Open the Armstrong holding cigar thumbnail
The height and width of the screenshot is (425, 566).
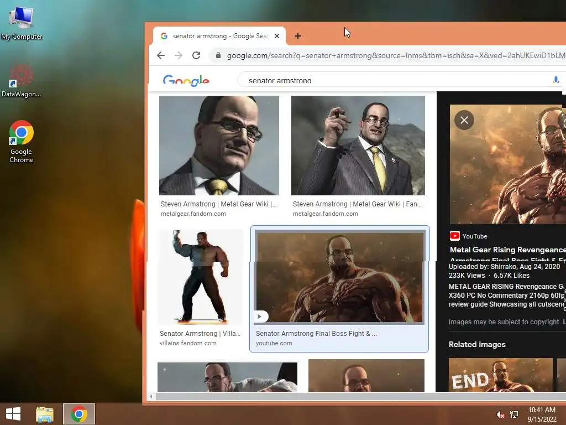coord(358,146)
